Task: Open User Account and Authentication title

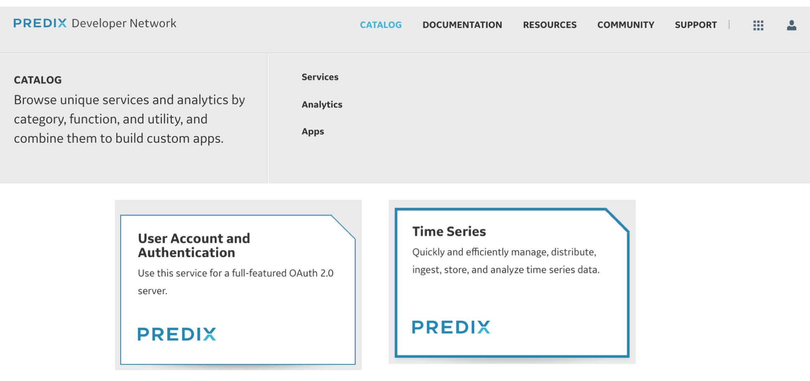Action: (194, 245)
